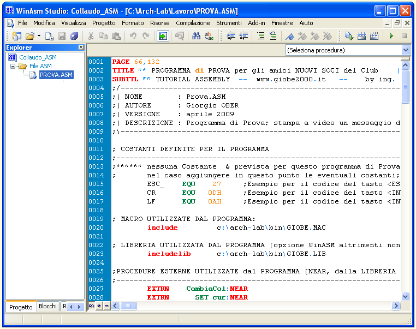Screen dimensions: 416x329
Task: Toggle the highlighted green arrow toolbar button
Action: [163, 36]
